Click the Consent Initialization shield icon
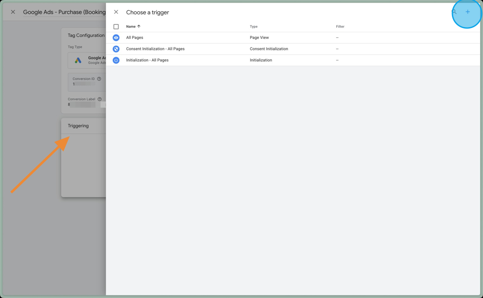The width and height of the screenshot is (483, 298). (x=116, y=49)
